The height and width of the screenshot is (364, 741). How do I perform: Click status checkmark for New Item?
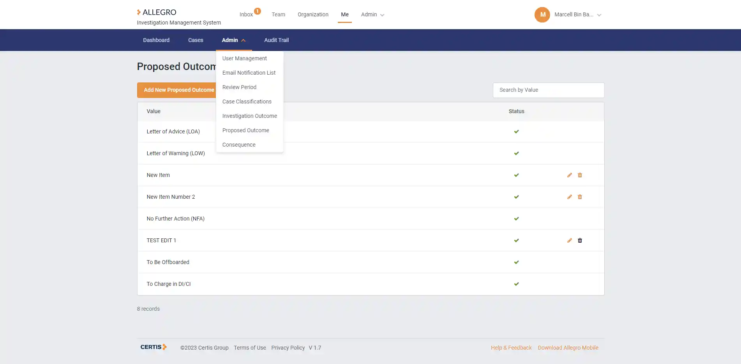516,175
